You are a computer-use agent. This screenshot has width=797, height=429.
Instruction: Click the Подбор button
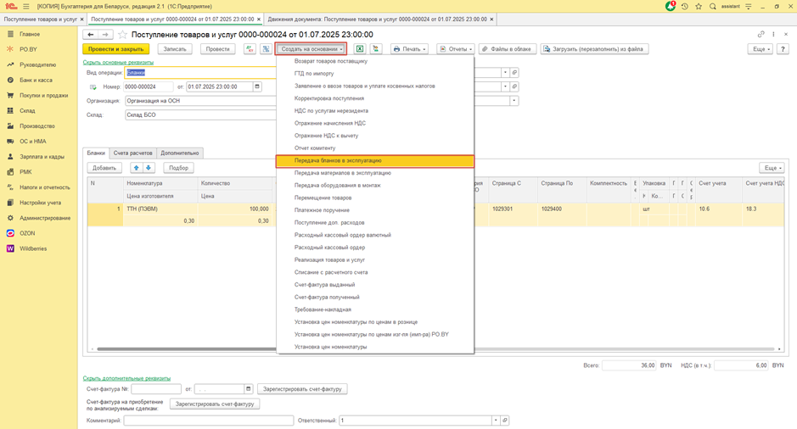pyautogui.click(x=178, y=168)
